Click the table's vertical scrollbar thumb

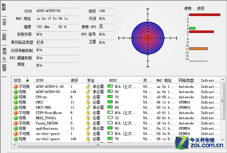[x=222, y=101]
